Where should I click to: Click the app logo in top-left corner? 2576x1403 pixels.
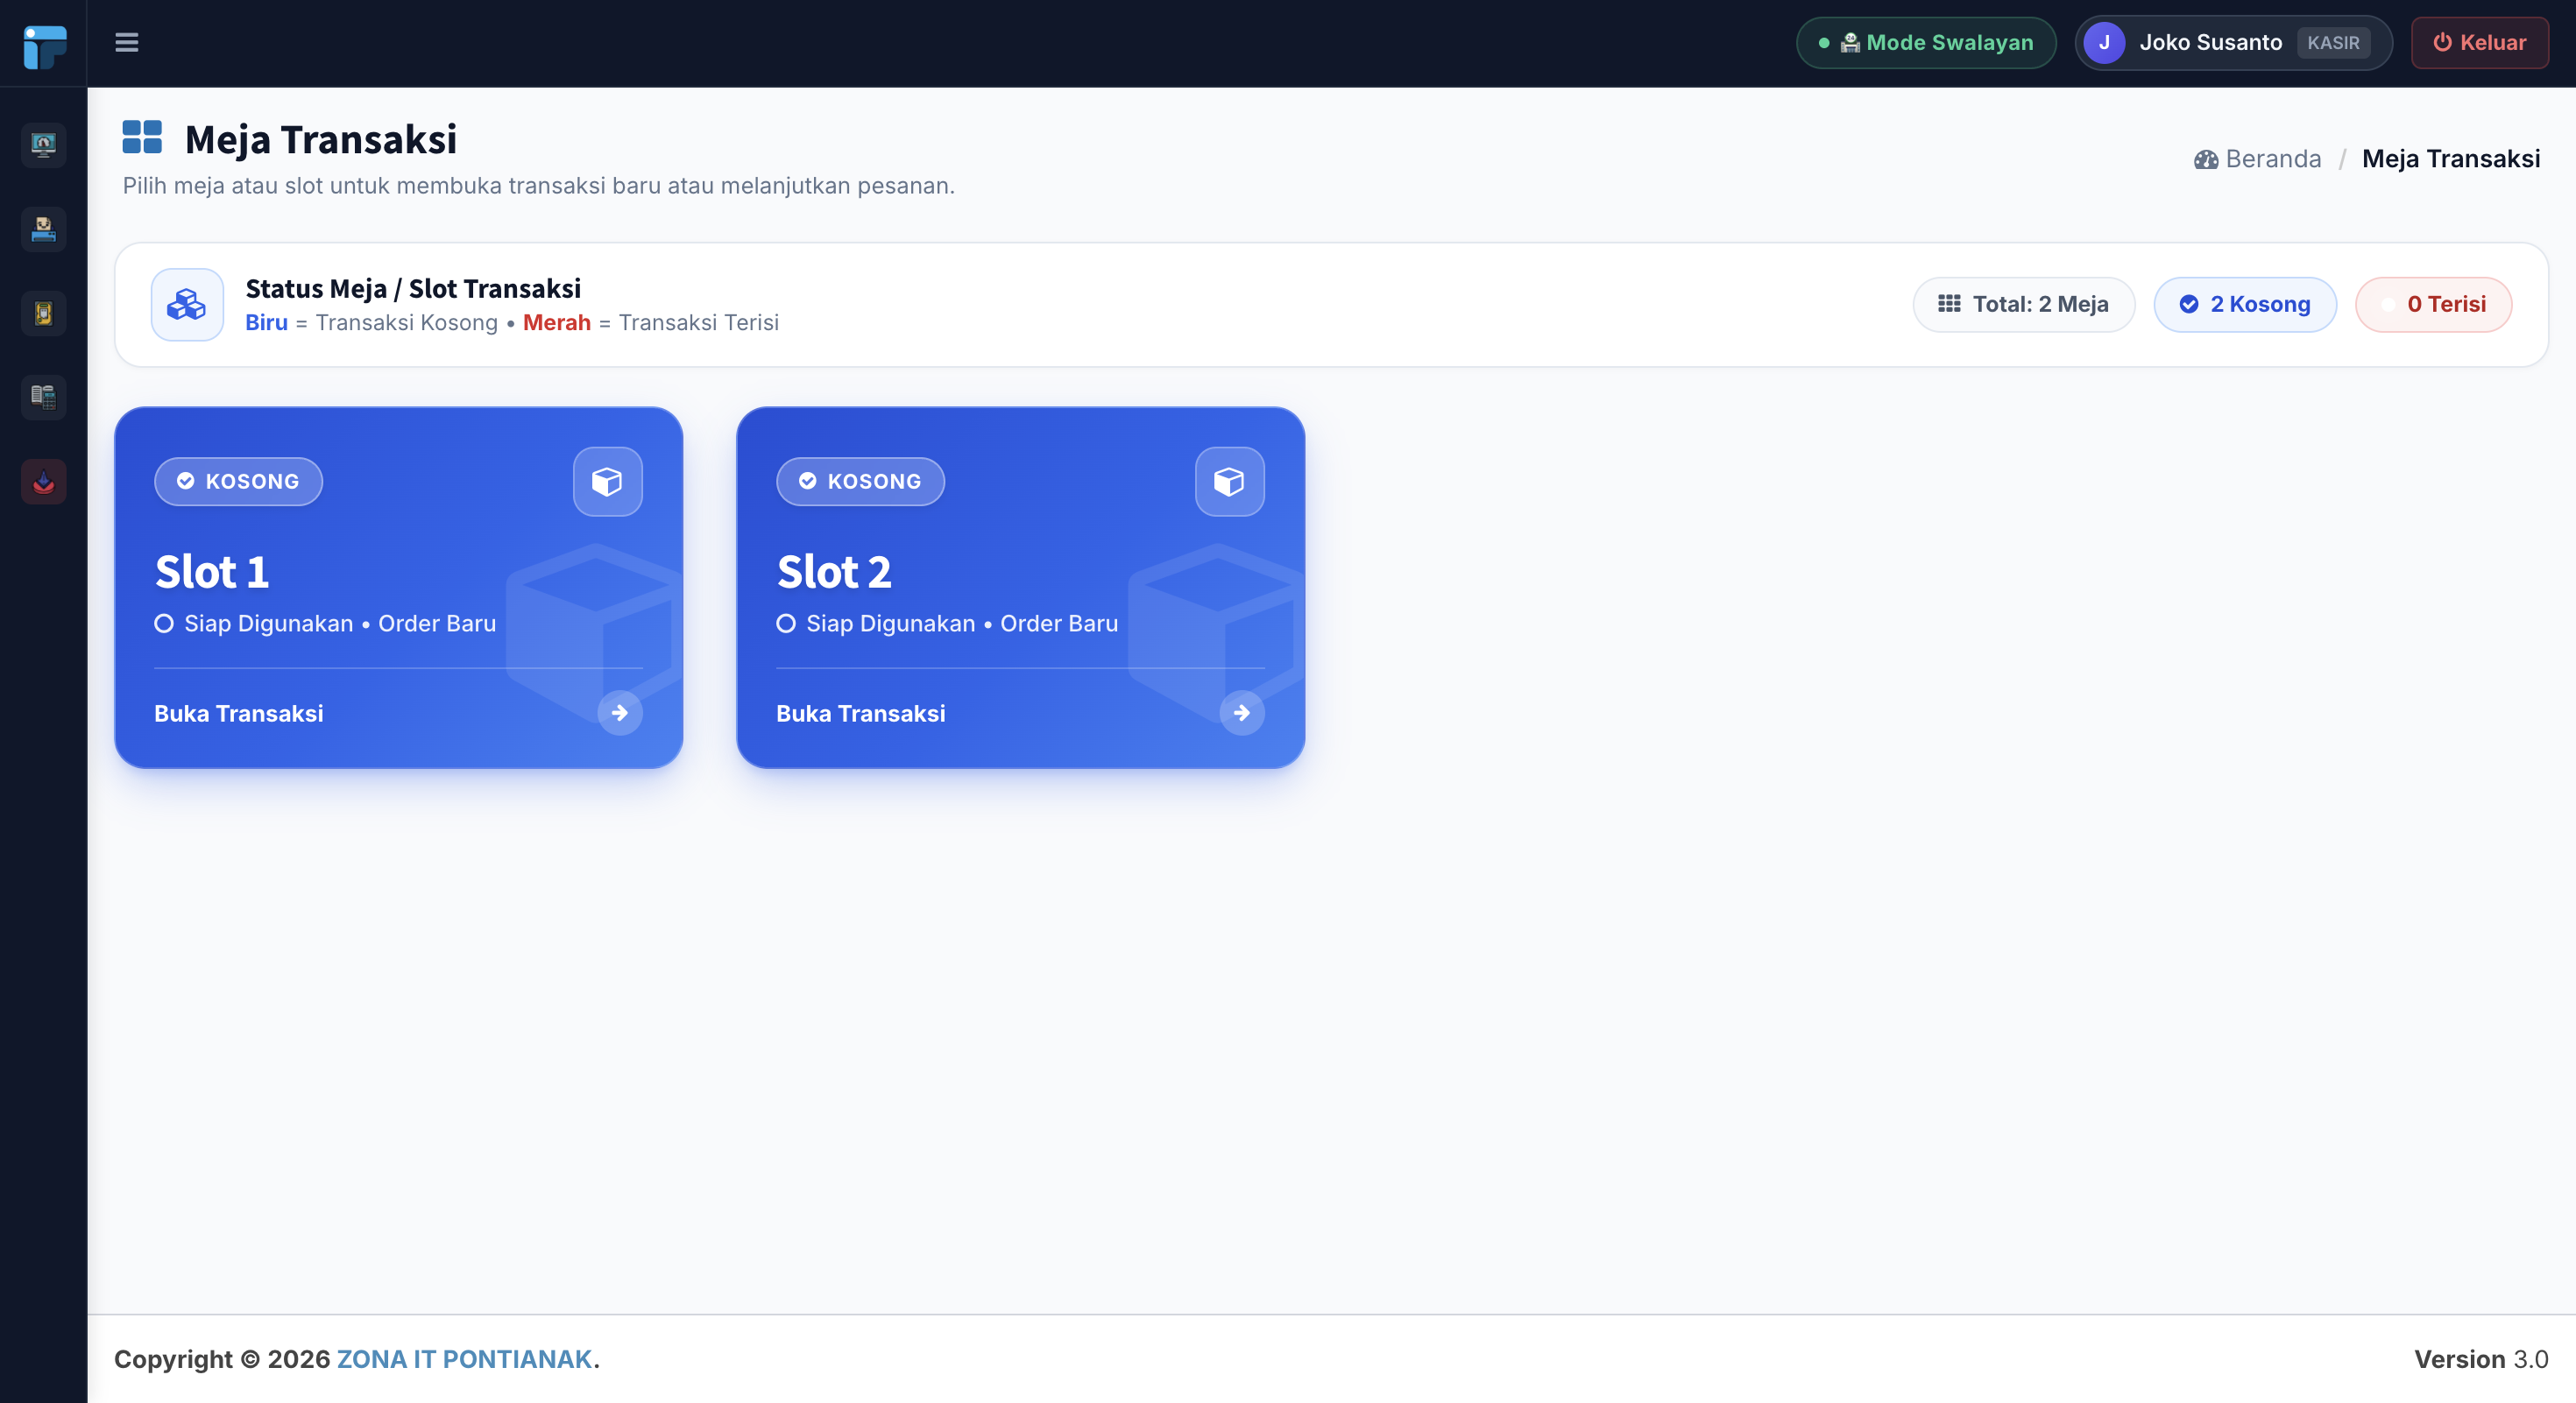[44, 46]
